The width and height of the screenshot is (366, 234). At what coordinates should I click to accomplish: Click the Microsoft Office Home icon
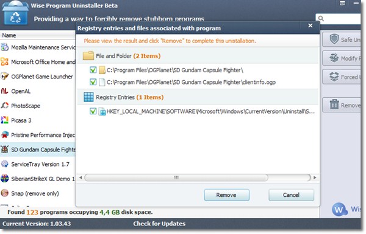click(x=4, y=62)
